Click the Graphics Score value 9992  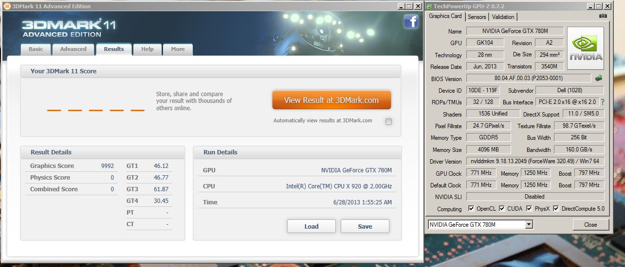tap(107, 166)
